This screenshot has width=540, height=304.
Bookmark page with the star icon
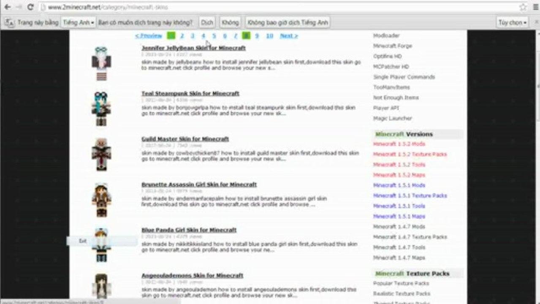[523, 7]
